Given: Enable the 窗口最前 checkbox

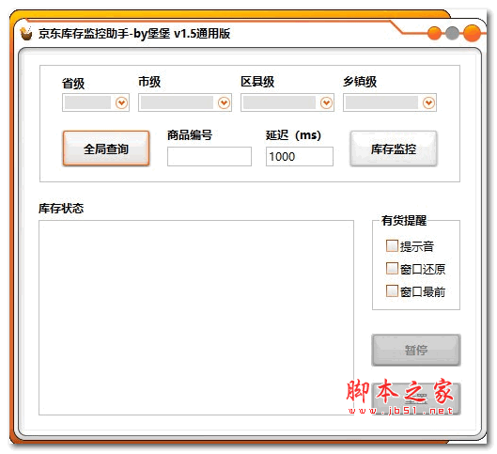Looking at the screenshot, I should 392,290.
